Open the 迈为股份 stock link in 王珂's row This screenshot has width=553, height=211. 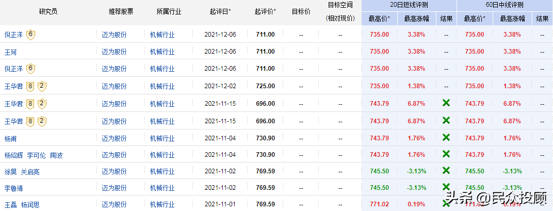[x=115, y=52]
